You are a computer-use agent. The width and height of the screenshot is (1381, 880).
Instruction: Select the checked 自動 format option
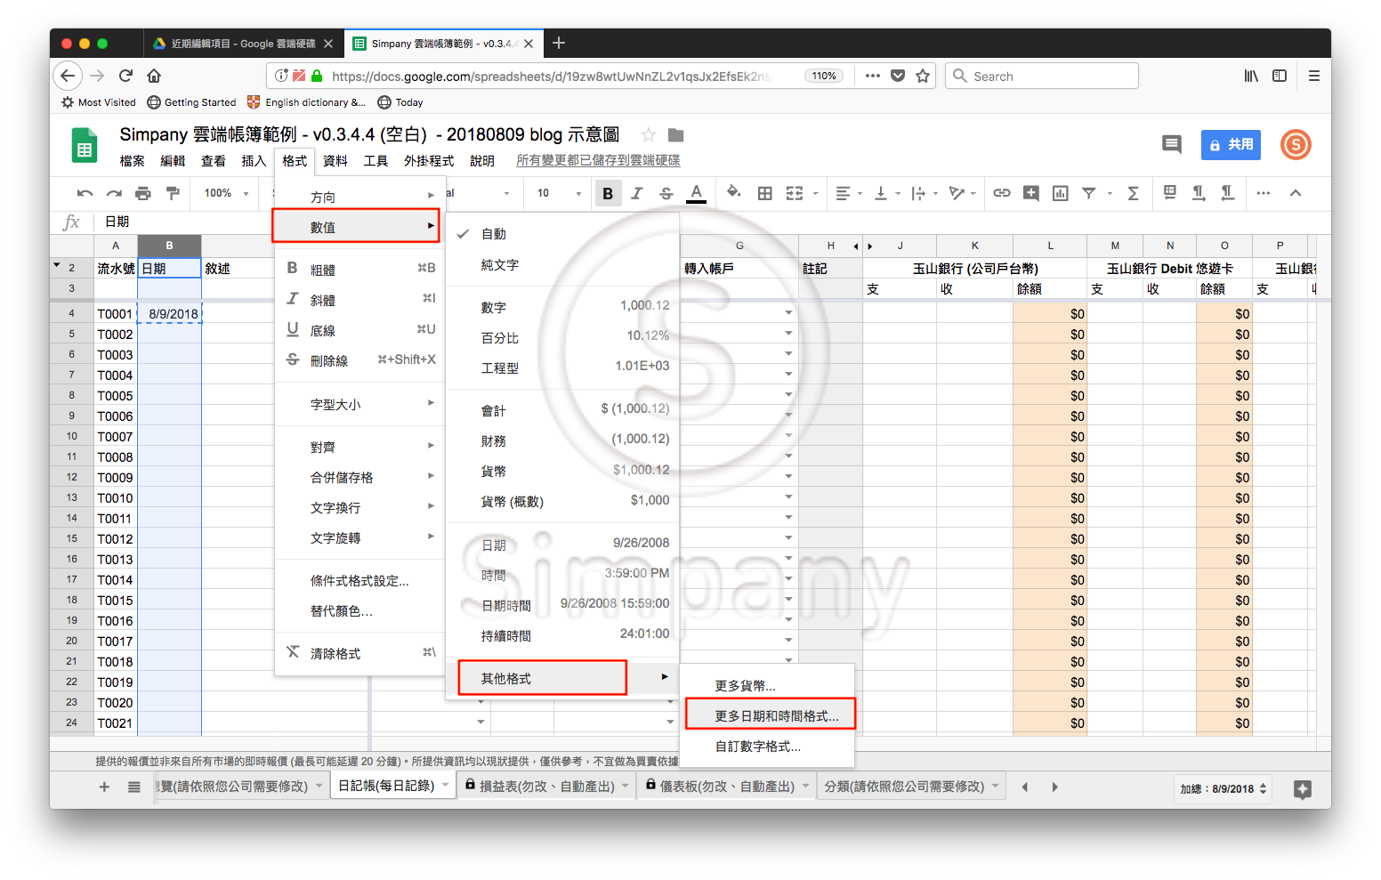pos(494,234)
